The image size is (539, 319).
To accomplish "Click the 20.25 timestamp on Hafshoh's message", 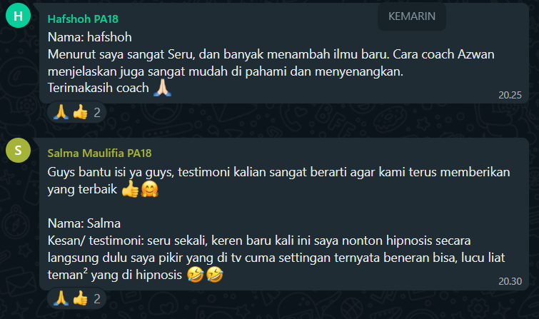I will tap(510, 95).
